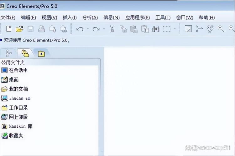The width and height of the screenshot is (235, 156).
Task: Switch to the Model Tree tab
Action: (9, 53)
